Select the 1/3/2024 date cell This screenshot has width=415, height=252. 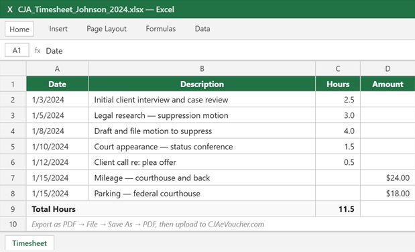[58, 100]
